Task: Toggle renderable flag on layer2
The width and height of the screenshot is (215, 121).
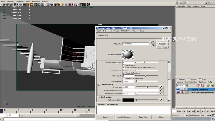Action: (x=178, y=89)
